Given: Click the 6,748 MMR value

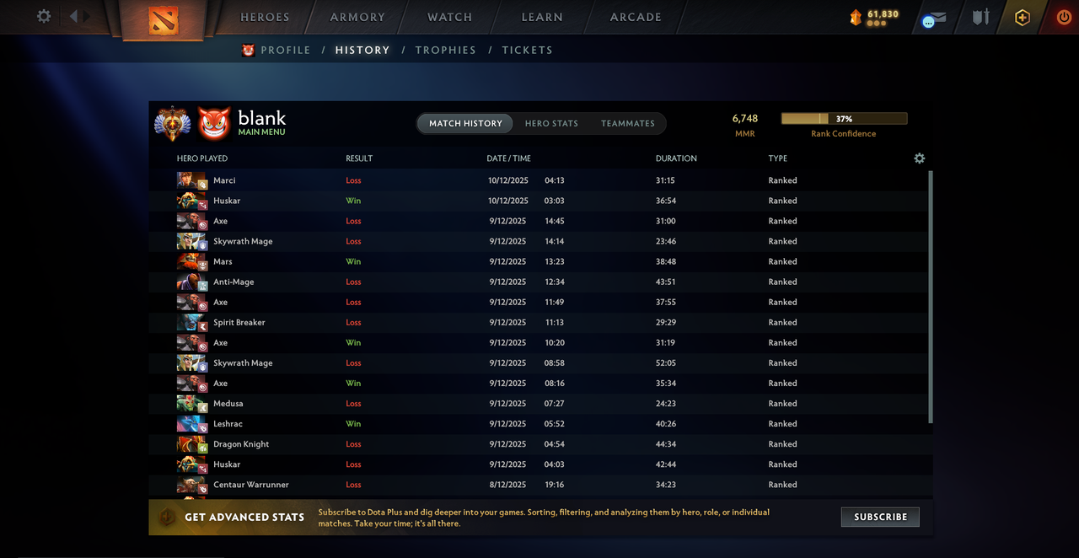Looking at the screenshot, I should coord(744,119).
